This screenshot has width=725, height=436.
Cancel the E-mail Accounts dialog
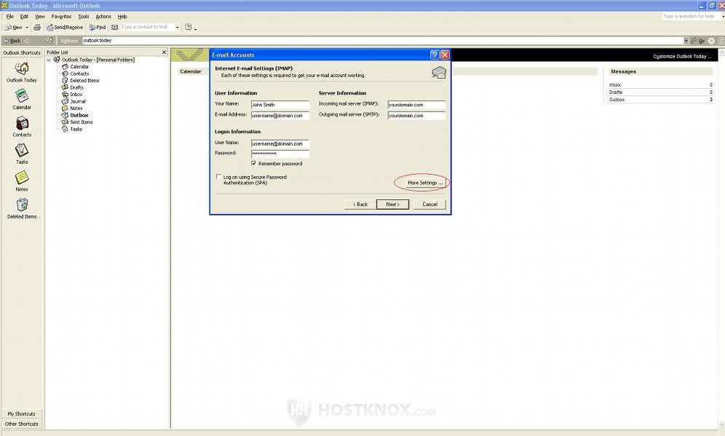[429, 205]
